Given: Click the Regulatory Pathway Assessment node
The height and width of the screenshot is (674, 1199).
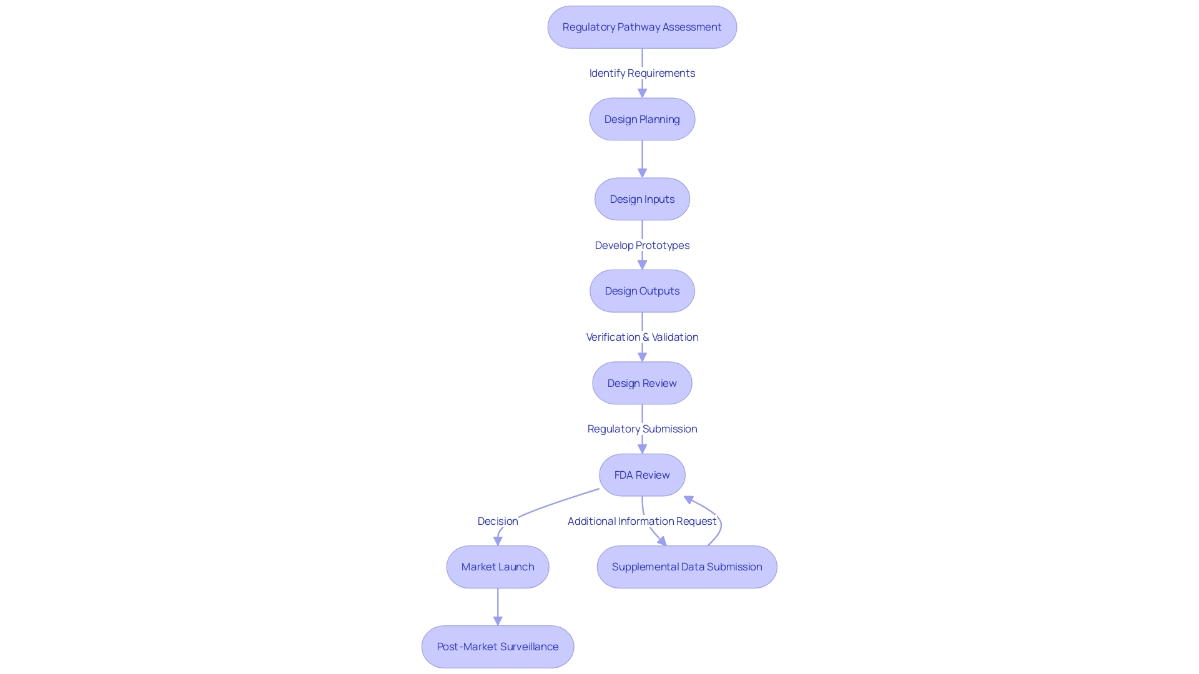Looking at the screenshot, I should tap(643, 27).
